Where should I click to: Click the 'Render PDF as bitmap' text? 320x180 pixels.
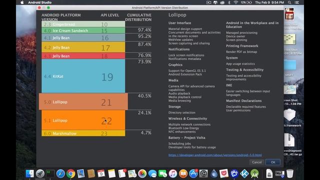[241, 52]
